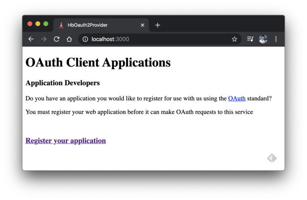Image resolution: width=307 pixels, height=200 pixels.
Task: Open the Chrome three-dot menu
Action: click(276, 39)
